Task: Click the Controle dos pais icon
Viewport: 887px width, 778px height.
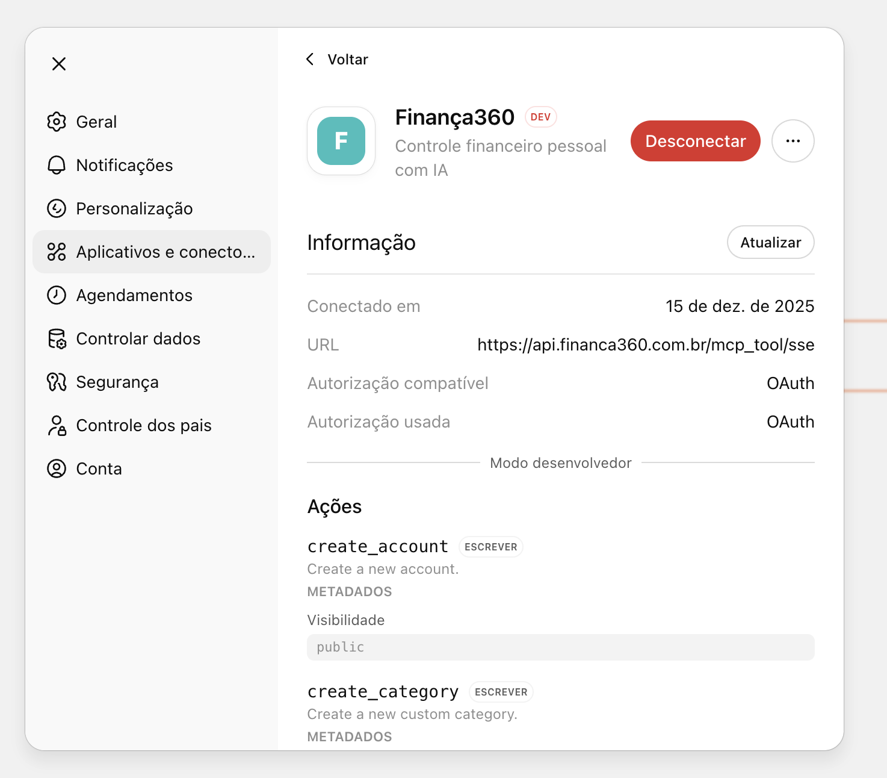Action: click(57, 425)
